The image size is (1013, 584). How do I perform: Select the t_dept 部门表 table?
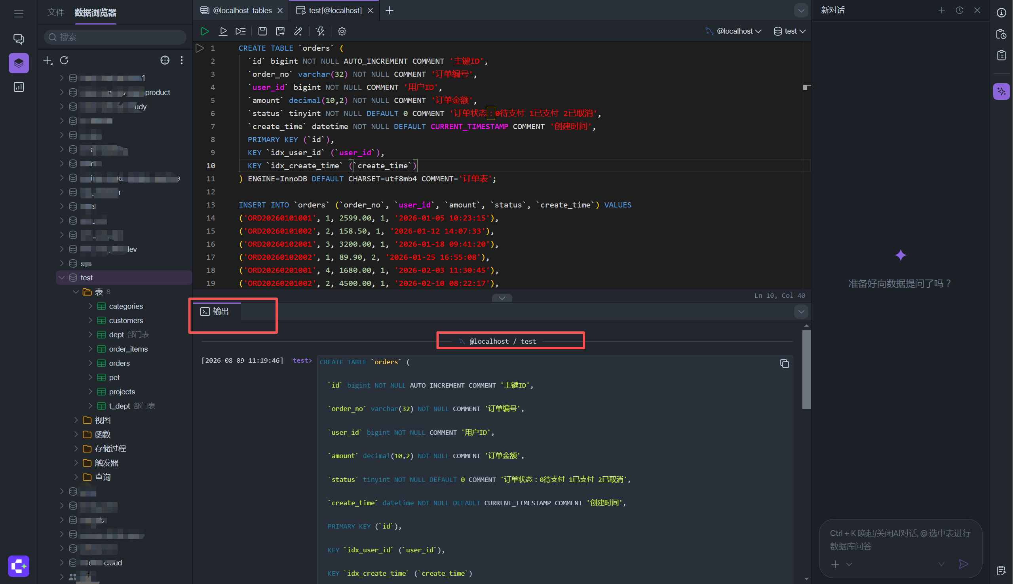click(x=126, y=406)
